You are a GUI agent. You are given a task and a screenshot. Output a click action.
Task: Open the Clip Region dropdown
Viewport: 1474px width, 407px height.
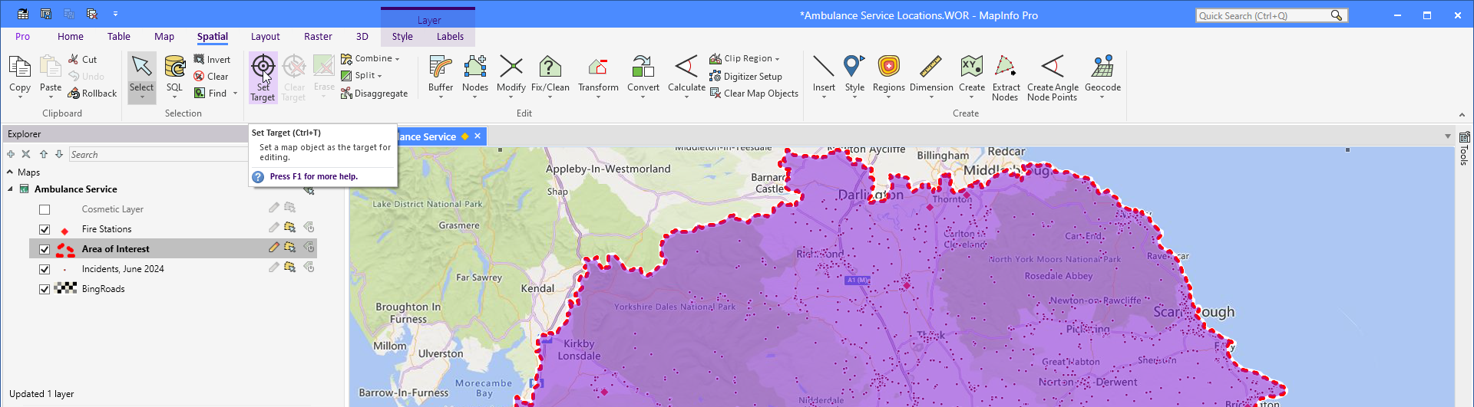(x=777, y=59)
